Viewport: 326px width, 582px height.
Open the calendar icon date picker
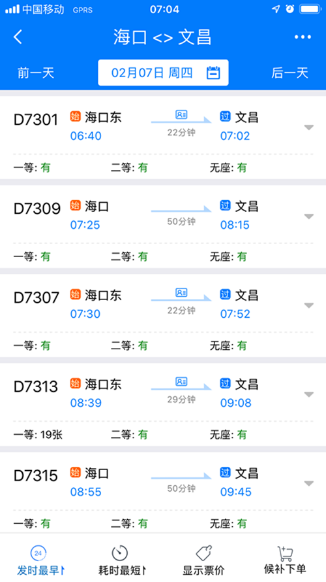(x=213, y=73)
